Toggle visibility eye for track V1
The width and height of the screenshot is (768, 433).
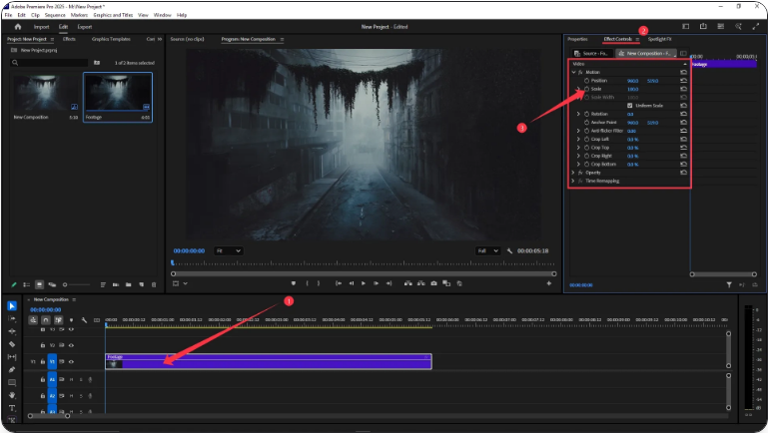pos(70,361)
